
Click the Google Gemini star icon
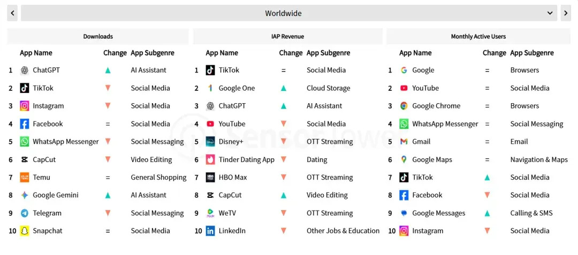click(x=24, y=195)
